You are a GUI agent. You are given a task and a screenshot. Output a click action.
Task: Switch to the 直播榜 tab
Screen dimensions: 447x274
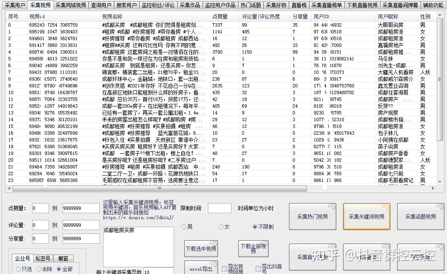299,5
